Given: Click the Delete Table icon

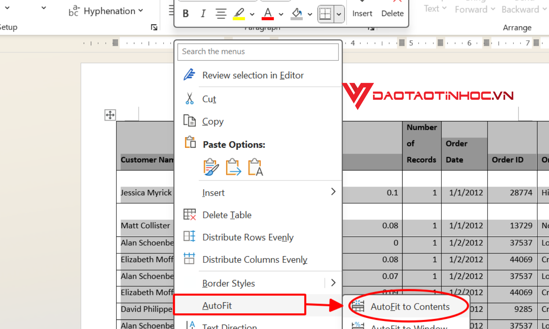Looking at the screenshot, I should (x=189, y=215).
